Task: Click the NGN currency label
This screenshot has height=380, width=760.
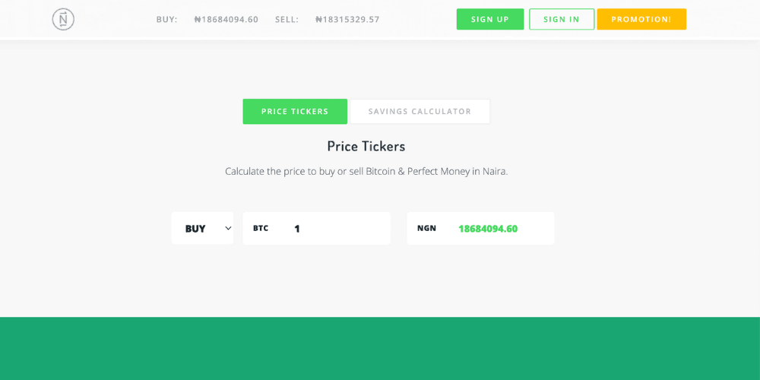Action: [x=426, y=228]
